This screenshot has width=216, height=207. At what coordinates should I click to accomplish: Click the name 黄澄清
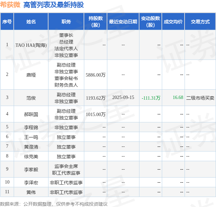(31, 147)
